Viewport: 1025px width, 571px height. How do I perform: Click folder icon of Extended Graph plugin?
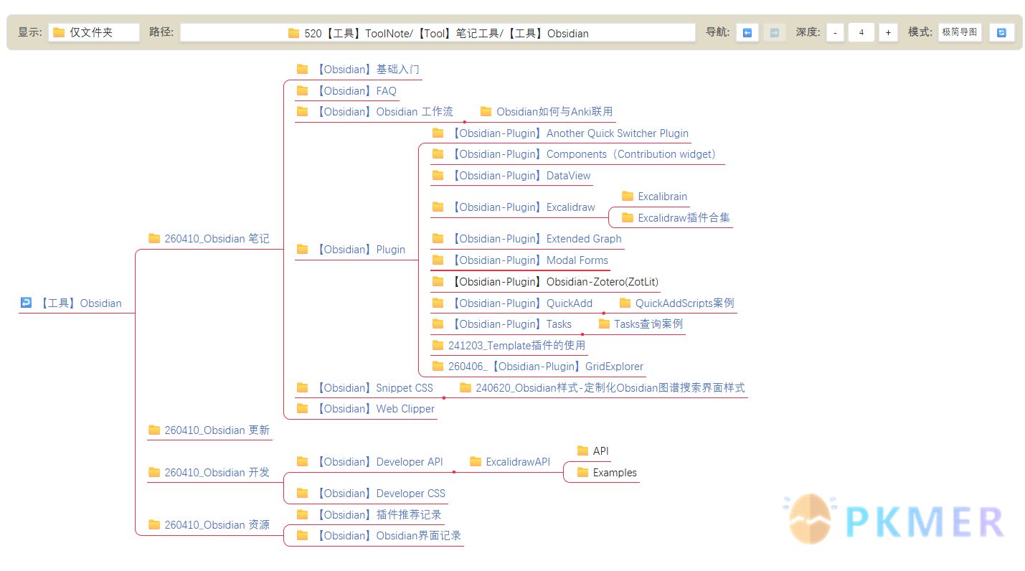coord(438,238)
